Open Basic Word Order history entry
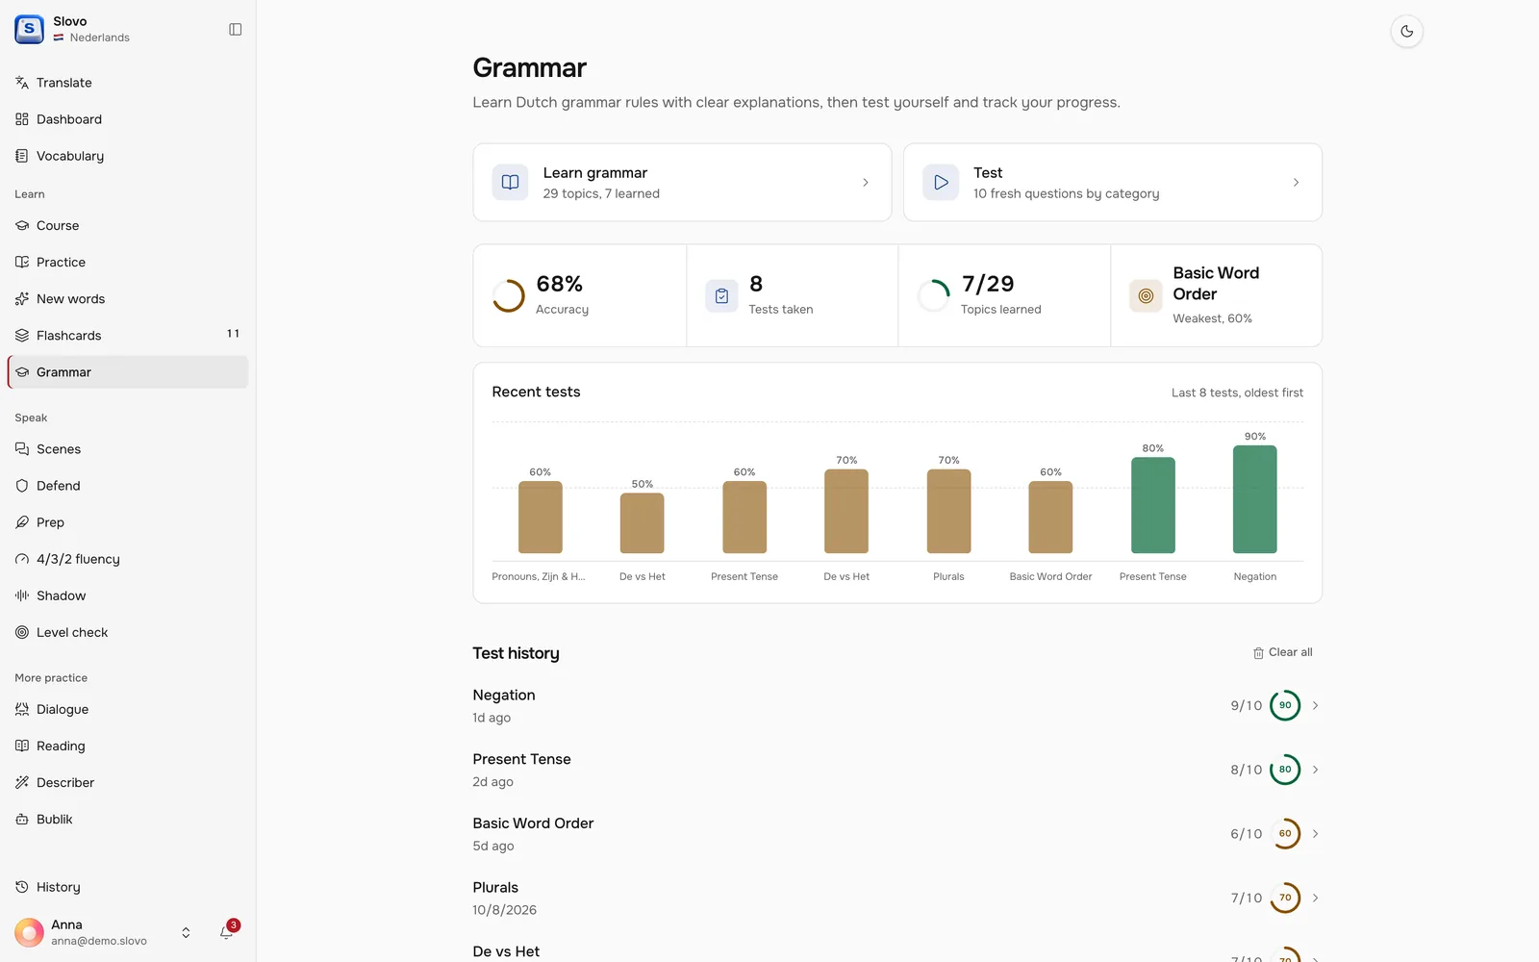The height and width of the screenshot is (962, 1539). (897, 834)
